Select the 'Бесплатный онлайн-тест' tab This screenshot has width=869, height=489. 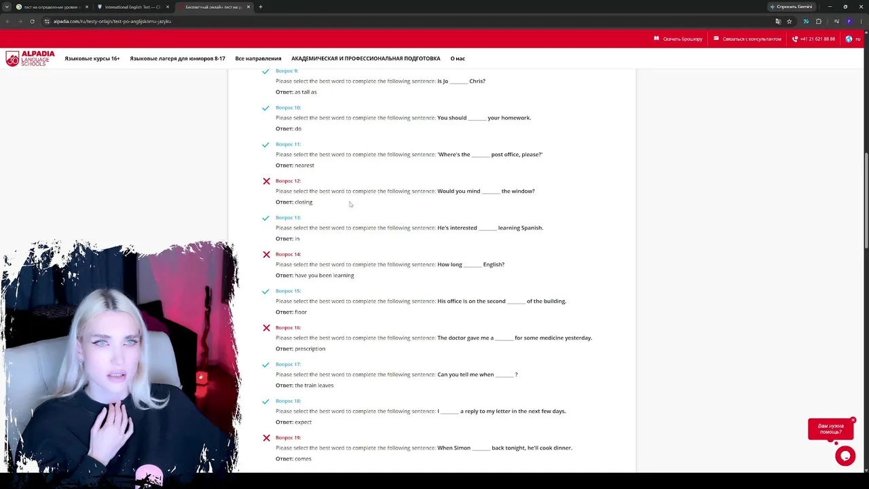[214, 7]
